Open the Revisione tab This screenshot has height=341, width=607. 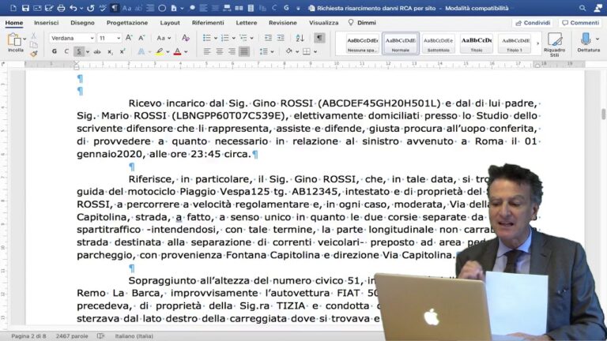click(x=283, y=23)
